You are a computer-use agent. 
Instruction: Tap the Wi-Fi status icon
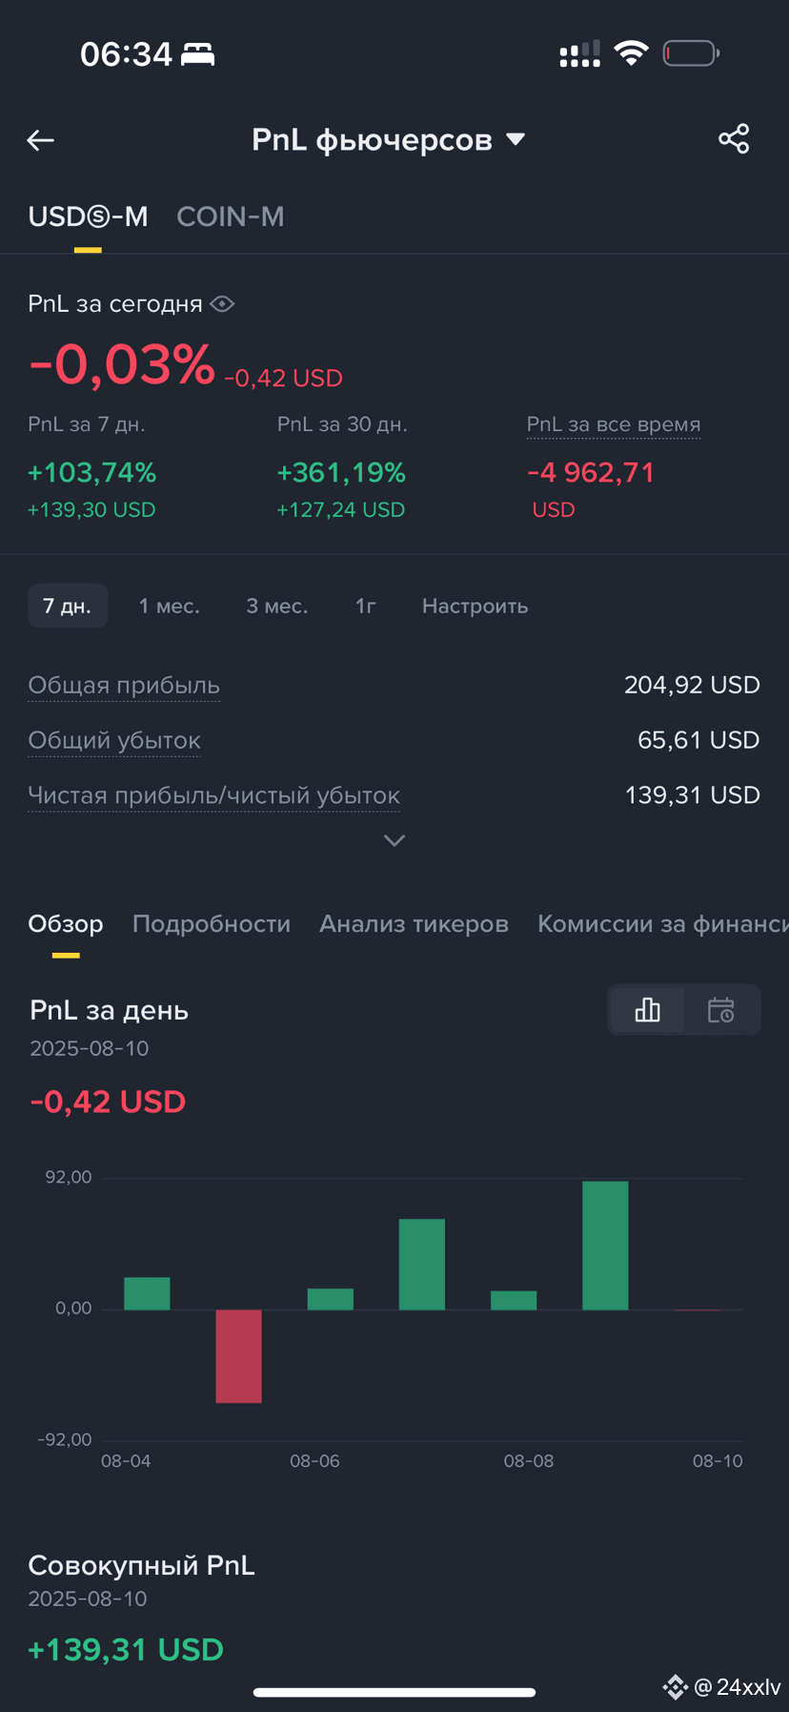(x=631, y=53)
